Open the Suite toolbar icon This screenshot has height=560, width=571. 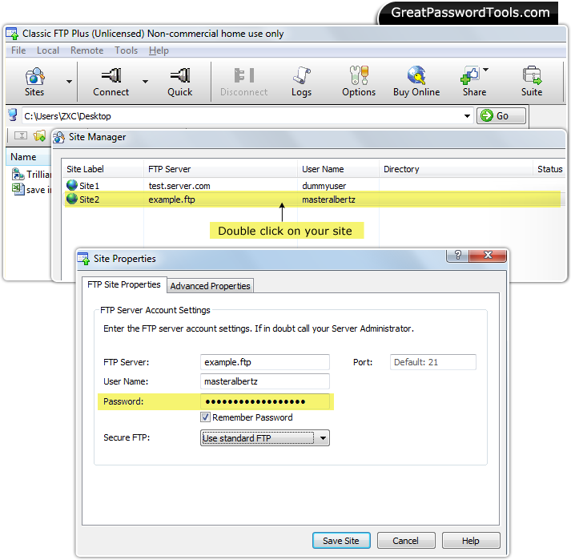(532, 82)
